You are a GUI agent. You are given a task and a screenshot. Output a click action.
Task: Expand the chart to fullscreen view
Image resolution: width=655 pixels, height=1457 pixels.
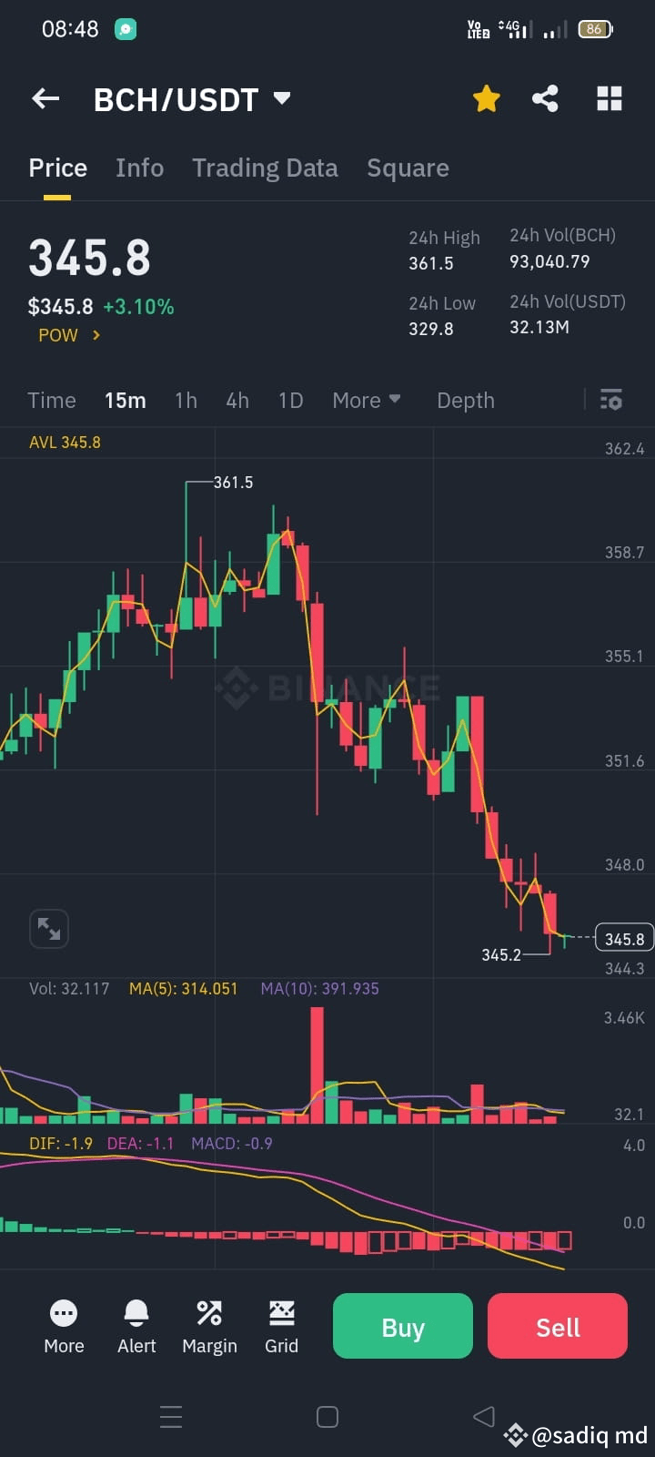point(49,928)
